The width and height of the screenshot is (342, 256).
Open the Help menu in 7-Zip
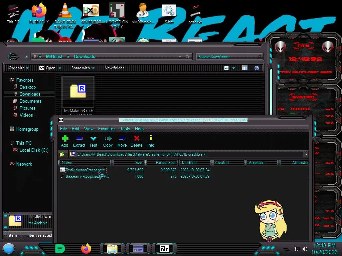click(x=139, y=129)
